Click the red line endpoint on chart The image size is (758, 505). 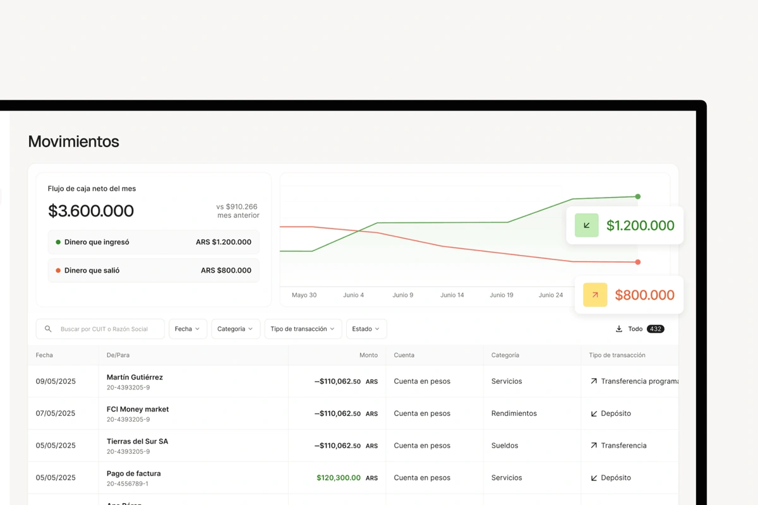pyautogui.click(x=638, y=262)
